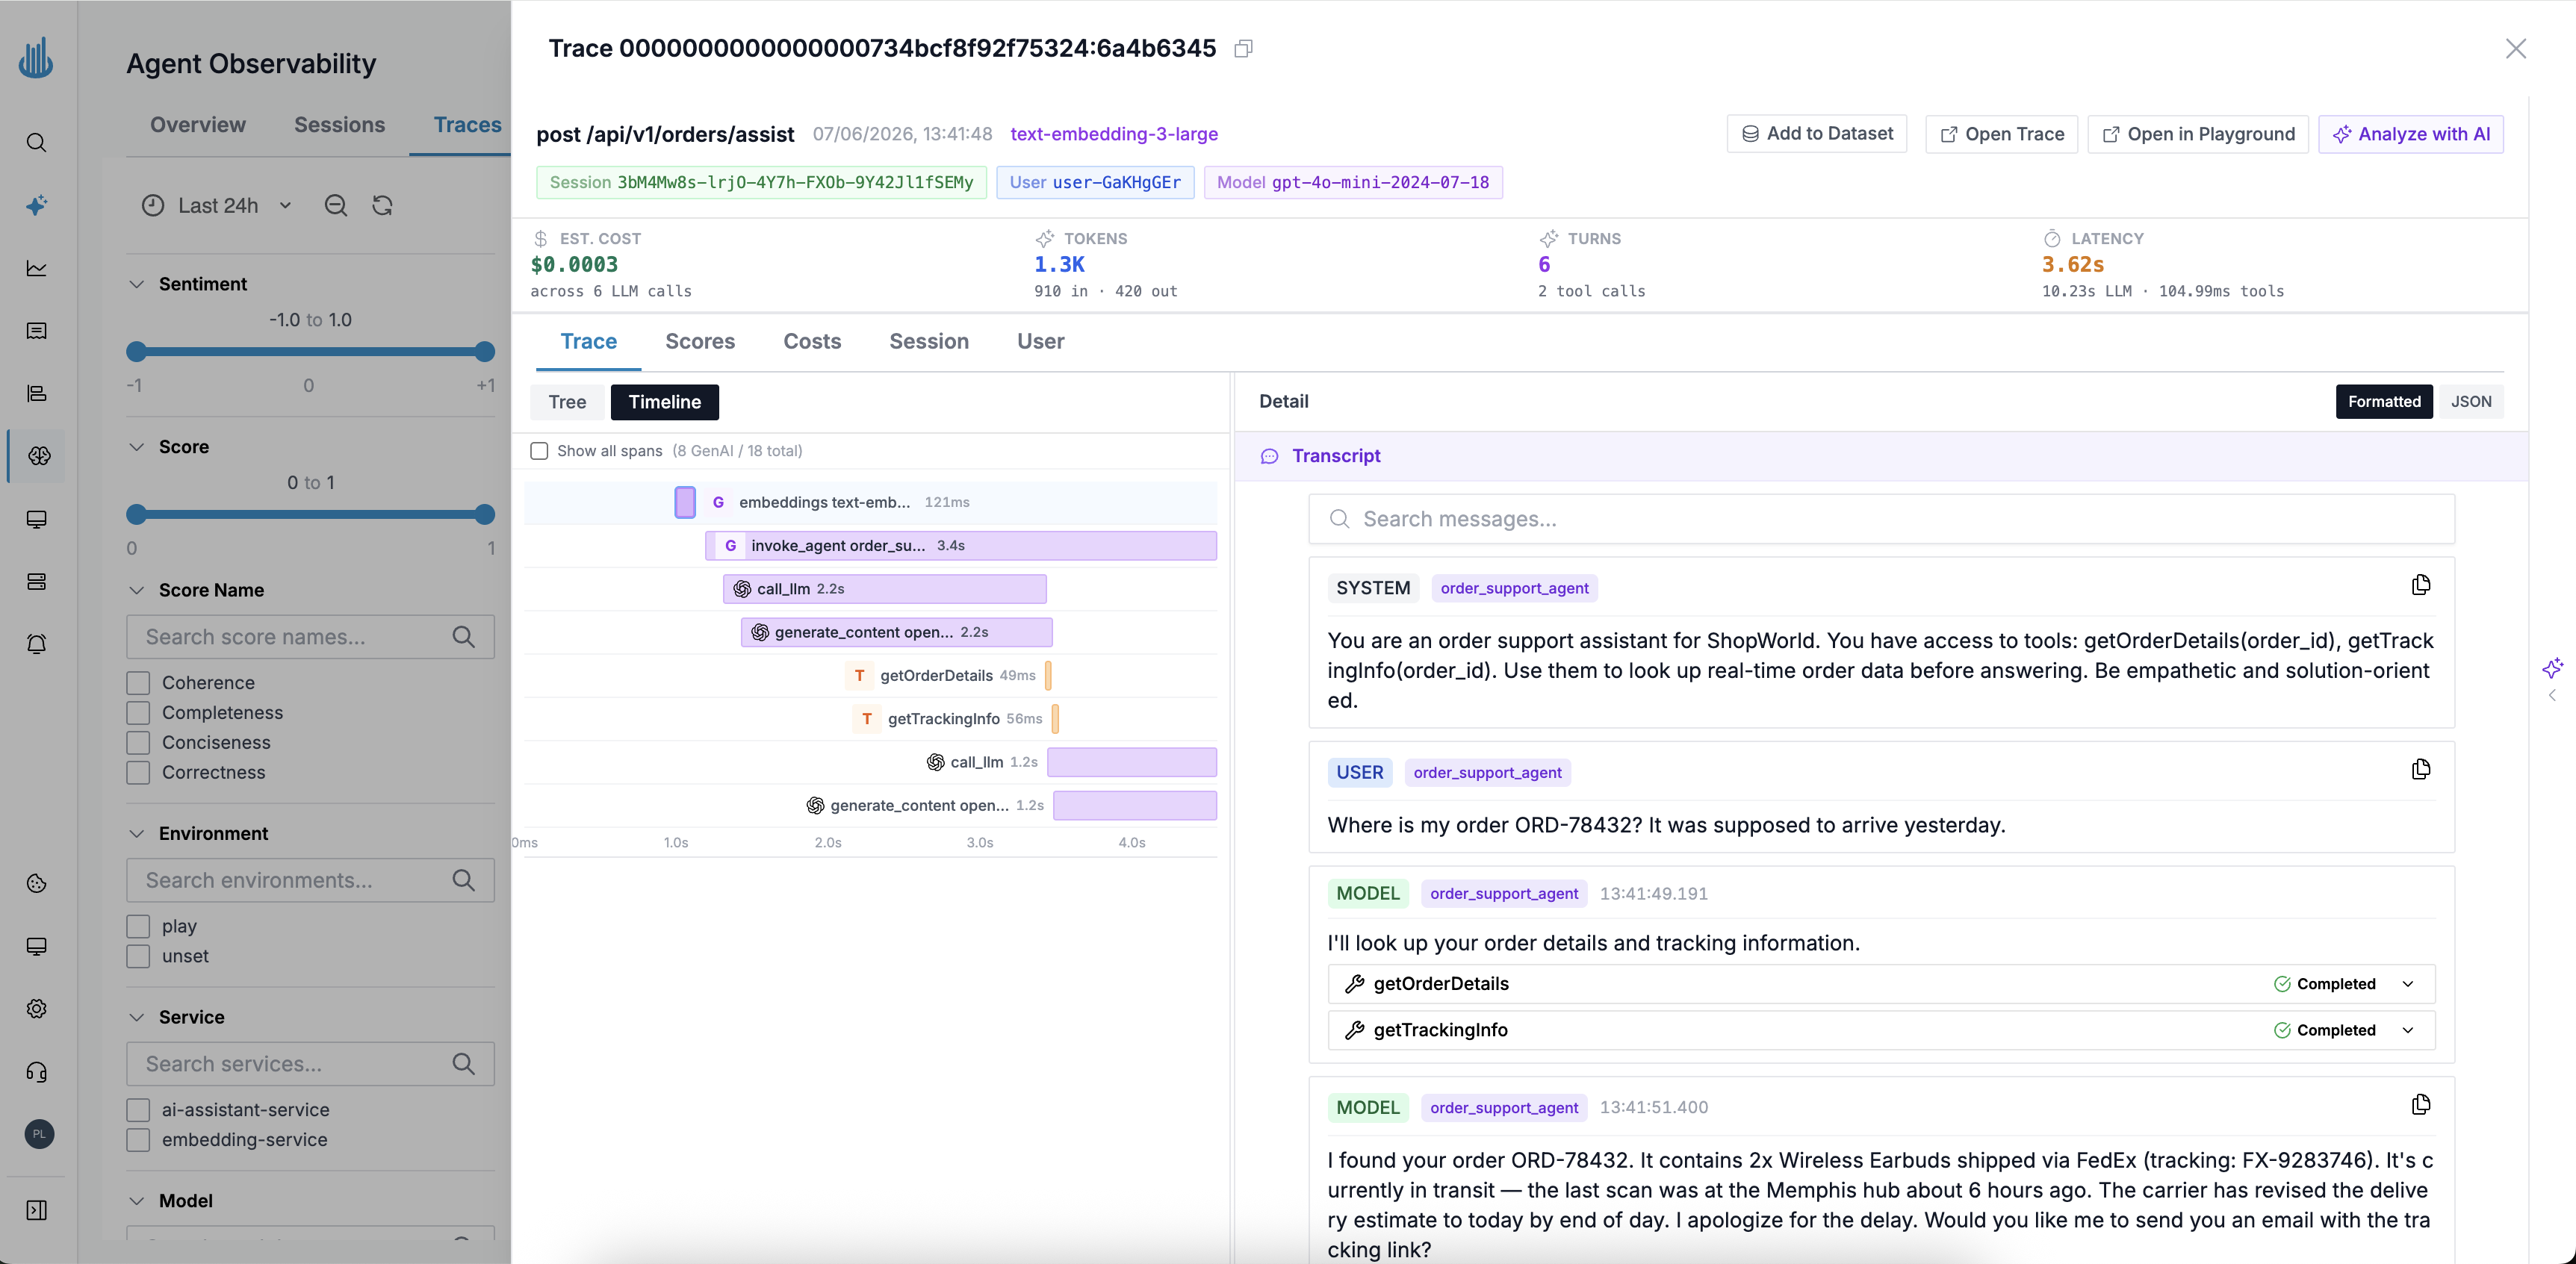2576x1264 pixels.
Task: Copy the USER message content
Action: pos(2421,769)
